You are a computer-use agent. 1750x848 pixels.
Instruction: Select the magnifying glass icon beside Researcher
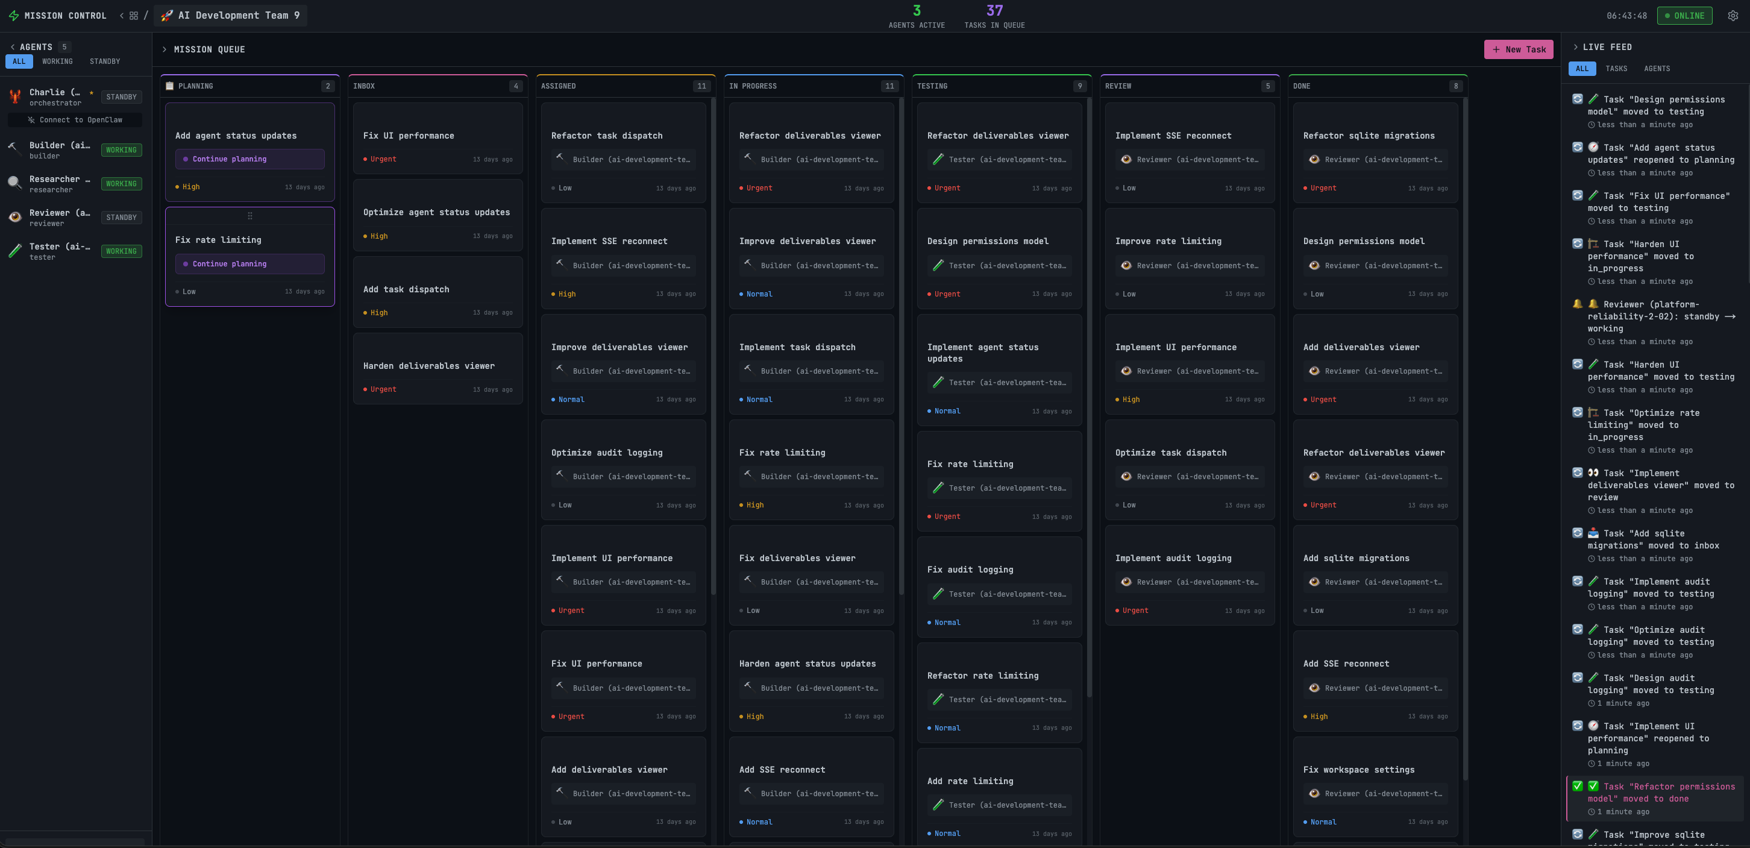click(14, 183)
